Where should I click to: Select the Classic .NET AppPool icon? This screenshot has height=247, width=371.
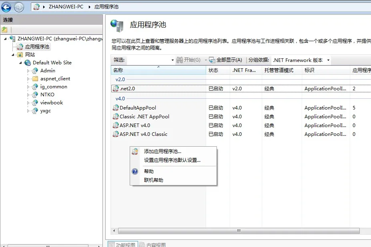(x=116, y=116)
